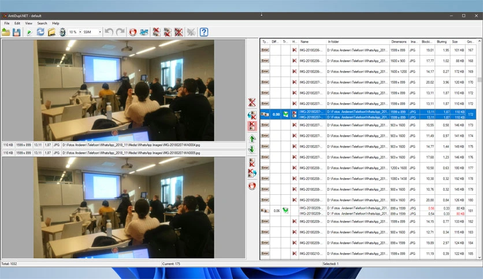Click rename-and-delete icon with blue arrow in middle strip
483x279 pixels.
tap(252, 115)
